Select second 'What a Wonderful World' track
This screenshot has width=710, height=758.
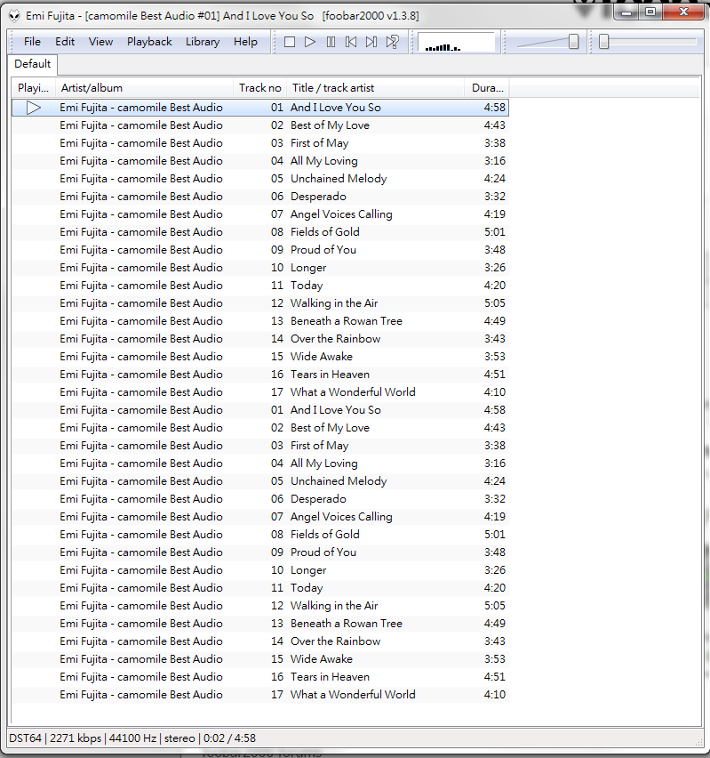coord(260,695)
